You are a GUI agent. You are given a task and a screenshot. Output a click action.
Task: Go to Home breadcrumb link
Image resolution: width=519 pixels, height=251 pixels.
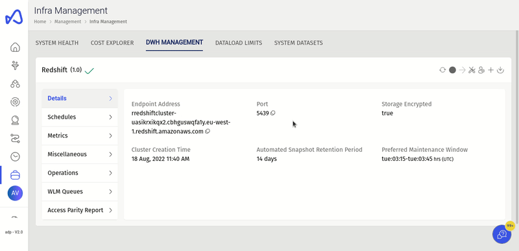(x=40, y=21)
